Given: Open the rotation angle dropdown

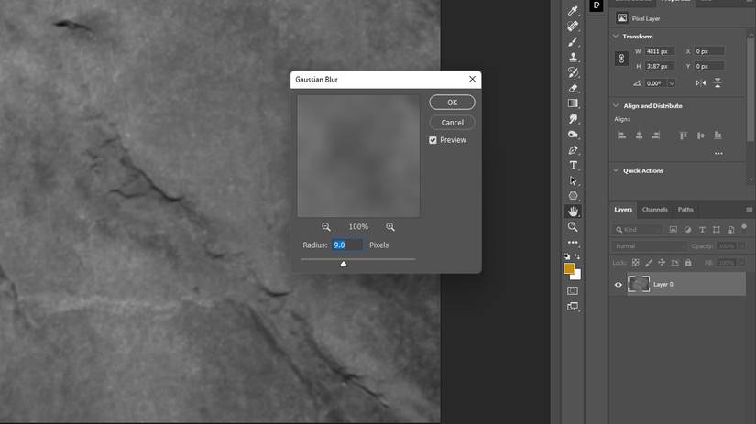Looking at the screenshot, I should click(671, 83).
